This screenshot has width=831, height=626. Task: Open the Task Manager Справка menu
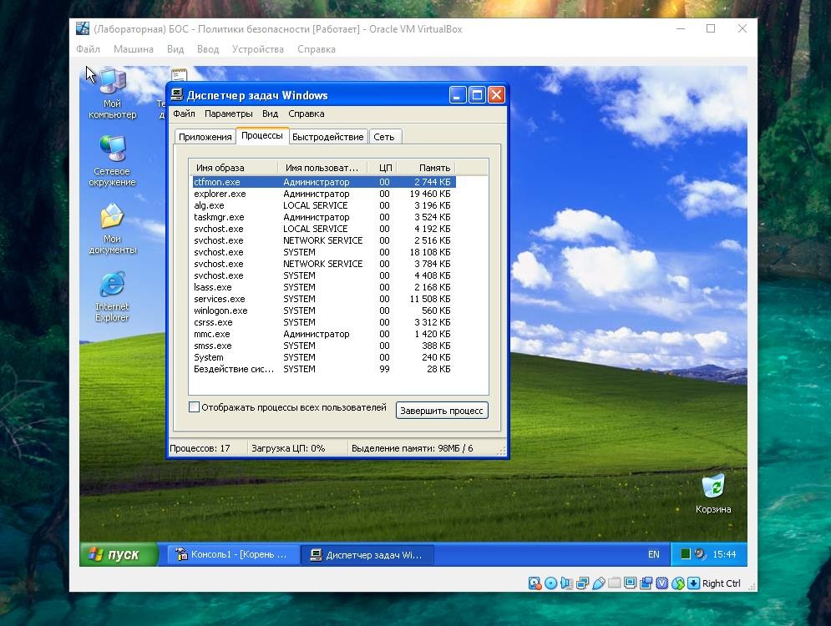[x=307, y=114]
